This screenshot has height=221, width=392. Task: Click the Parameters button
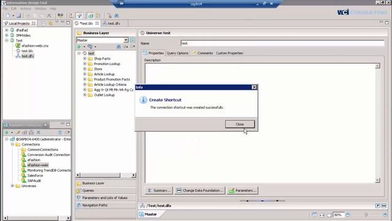point(243,190)
